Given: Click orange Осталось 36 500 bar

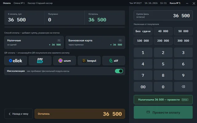Looking at the screenshot, I should pos(80,114).
